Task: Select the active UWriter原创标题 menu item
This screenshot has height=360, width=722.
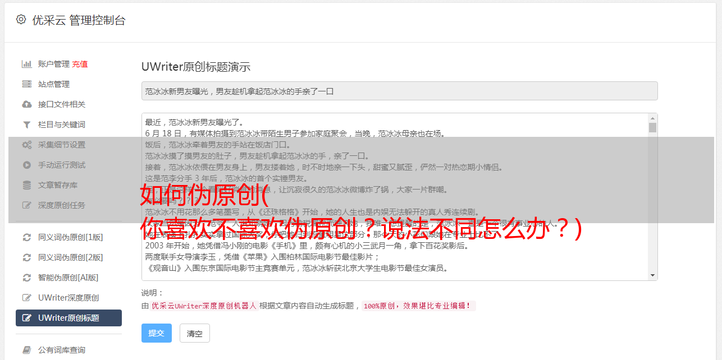Action: [68, 318]
